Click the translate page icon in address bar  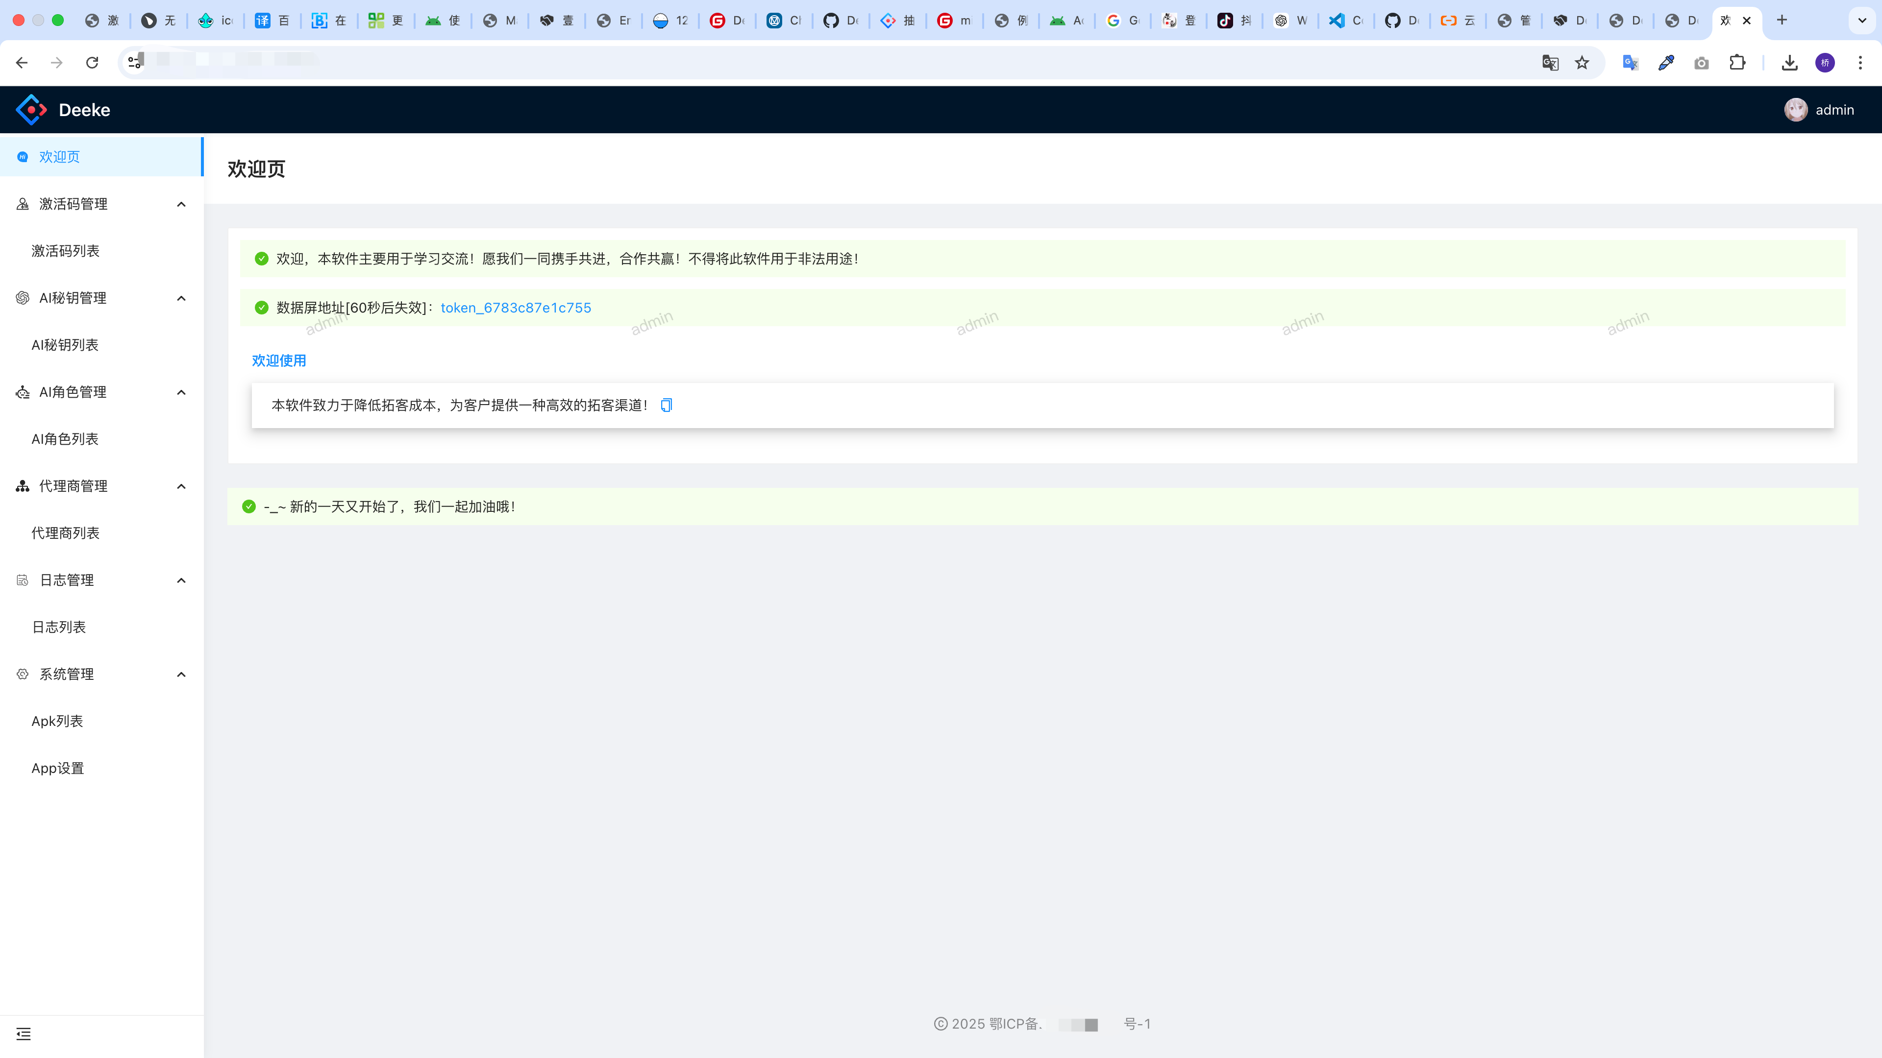pyautogui.click(x=1550, y=63)
